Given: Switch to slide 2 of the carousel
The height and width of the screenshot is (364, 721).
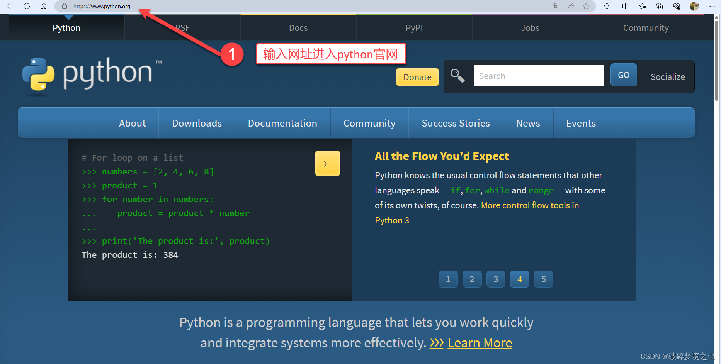Looking at the screenshot, I should 472,279.
